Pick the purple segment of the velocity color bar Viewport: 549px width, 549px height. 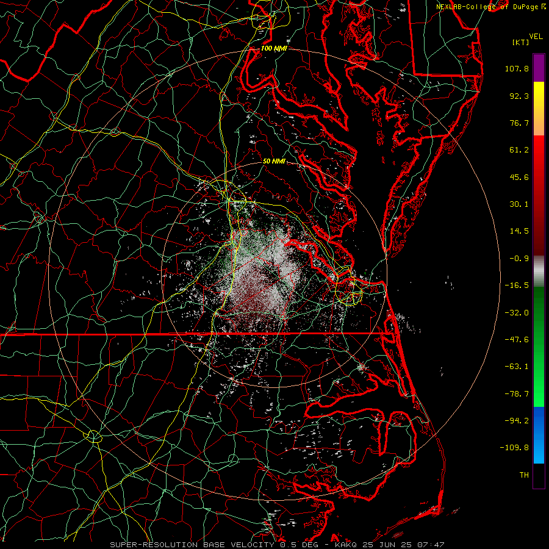(x=539, y=68)
